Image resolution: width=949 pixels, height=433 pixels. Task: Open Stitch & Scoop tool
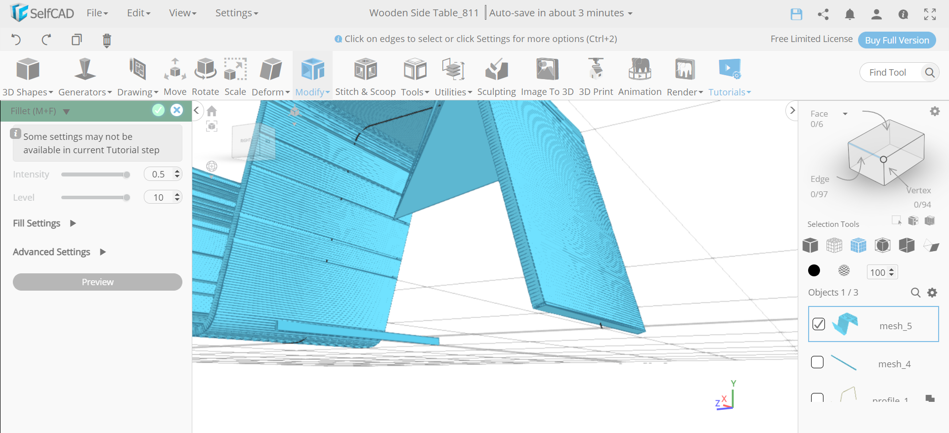pyautogui.click(x=365, y=77)
